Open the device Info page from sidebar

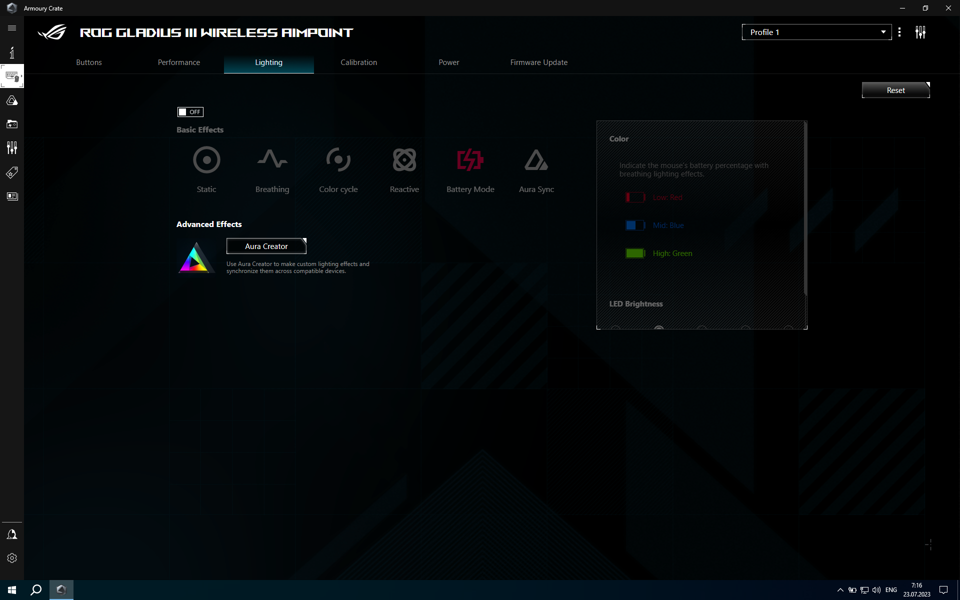(x=12, y=52)
